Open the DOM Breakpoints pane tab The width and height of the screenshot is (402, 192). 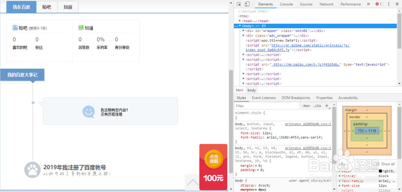click(295, 98)
